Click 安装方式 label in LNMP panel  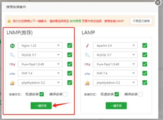(x=15, y=94)
